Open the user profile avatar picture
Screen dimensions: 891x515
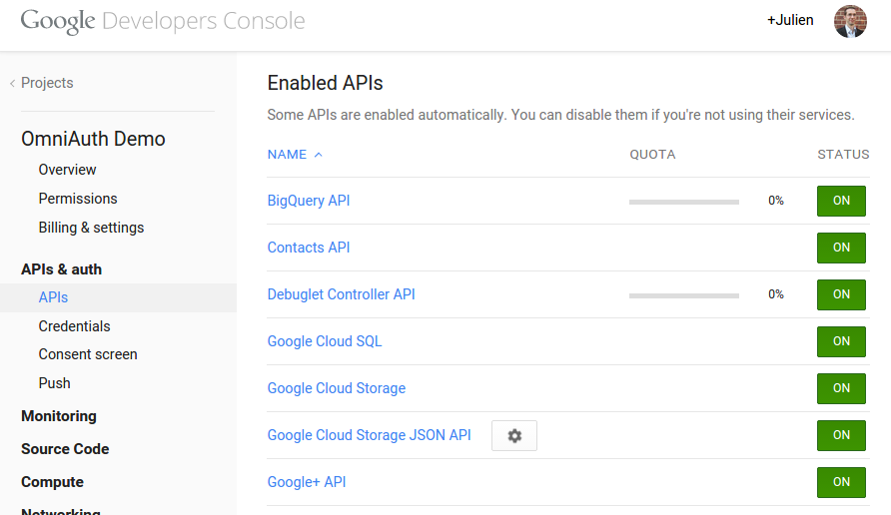(850, 21)
